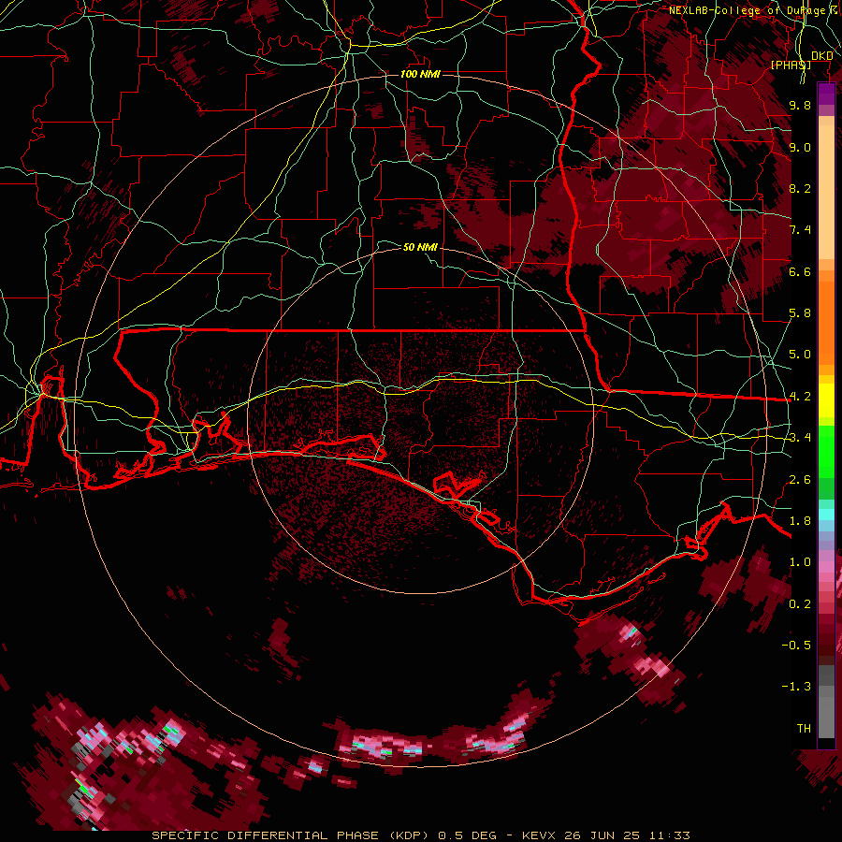Image resolution: width=842 pixels, height=842 pixels.
Task: Pick the bright yellow band of the color scale
Action: tap(826, 400)
